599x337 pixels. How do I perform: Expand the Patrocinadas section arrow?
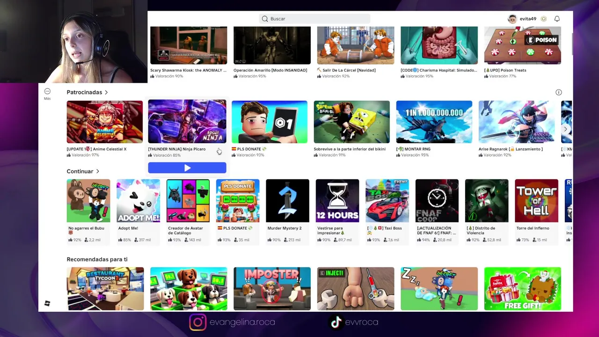[106, 92]
